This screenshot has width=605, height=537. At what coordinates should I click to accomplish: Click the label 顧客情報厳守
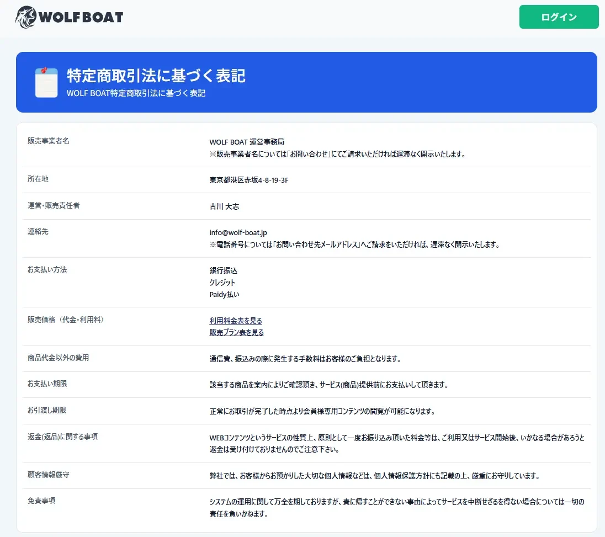(x=48, y=475)
